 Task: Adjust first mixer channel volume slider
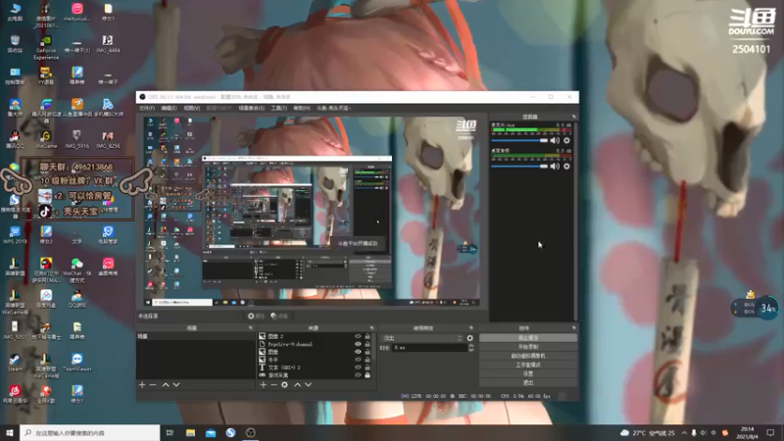[x=519, y=140]
